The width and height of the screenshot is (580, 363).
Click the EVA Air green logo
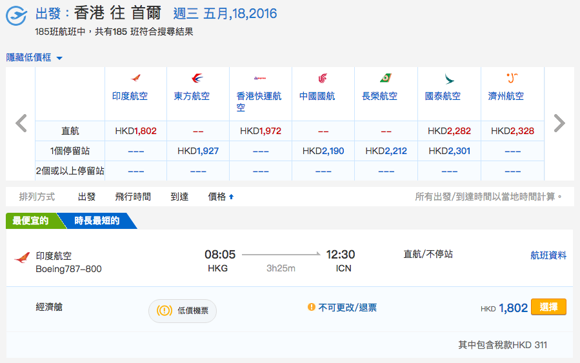pyautogui.click(x=385, y=77)
